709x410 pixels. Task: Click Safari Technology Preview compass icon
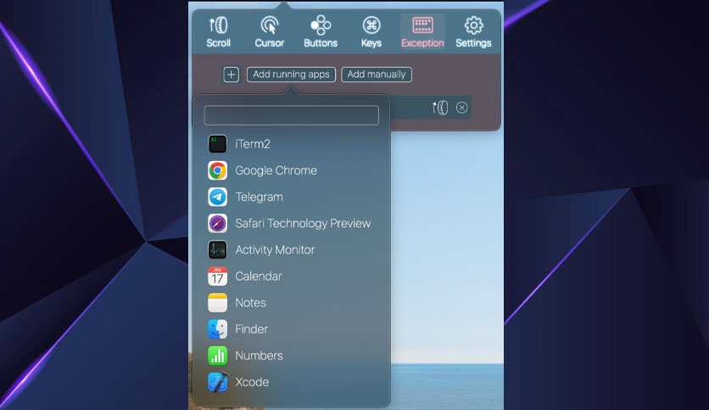[217, 224]
